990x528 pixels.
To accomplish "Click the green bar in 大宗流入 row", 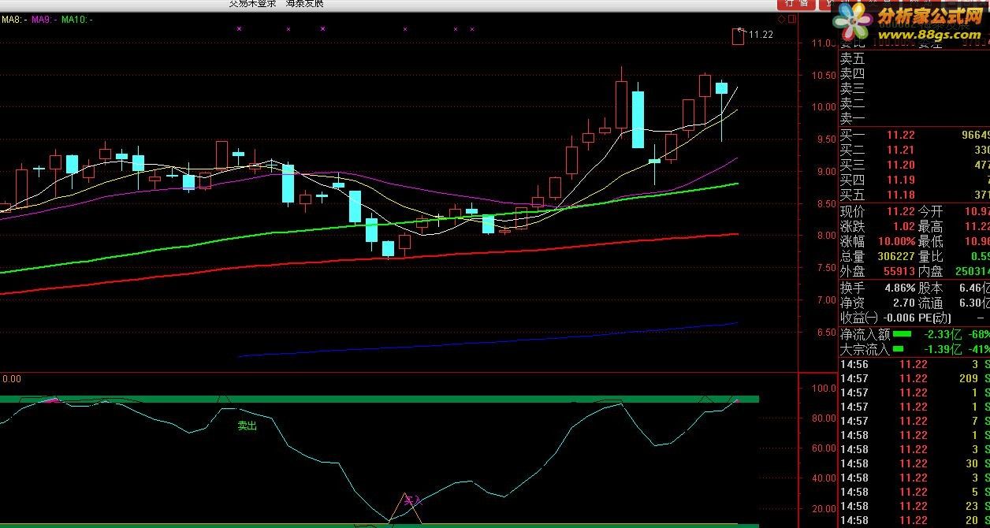I will pyautogui.click(x=899, y=349).
